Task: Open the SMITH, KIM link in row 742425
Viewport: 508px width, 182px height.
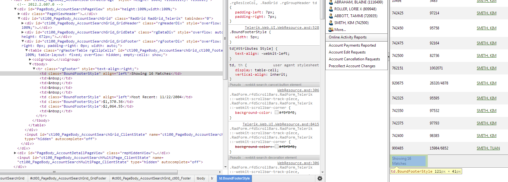Action: pos(486,13)
